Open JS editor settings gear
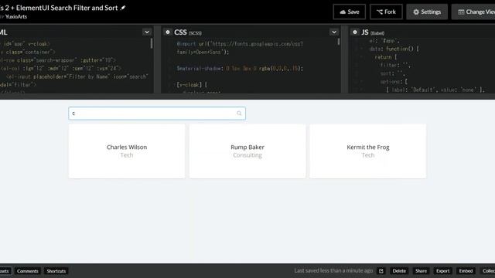The width and height of the screenshot is (495, 278). tap(355, 32)
